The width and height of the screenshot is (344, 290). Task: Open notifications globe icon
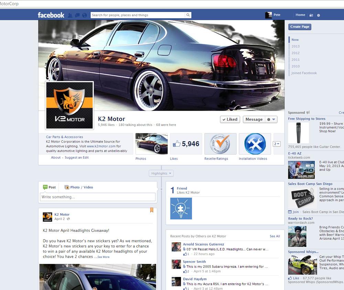85,15
